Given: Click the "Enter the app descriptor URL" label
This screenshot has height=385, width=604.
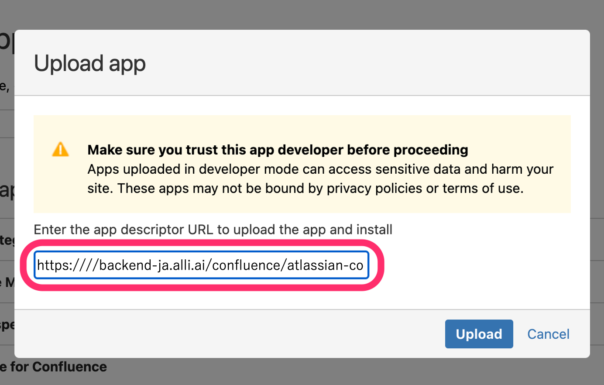Looking at the screenshot, I should [x=213, y=230].
